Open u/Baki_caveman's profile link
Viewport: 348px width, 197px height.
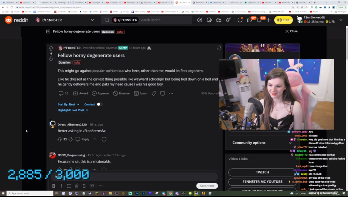(x=107, y=48)
